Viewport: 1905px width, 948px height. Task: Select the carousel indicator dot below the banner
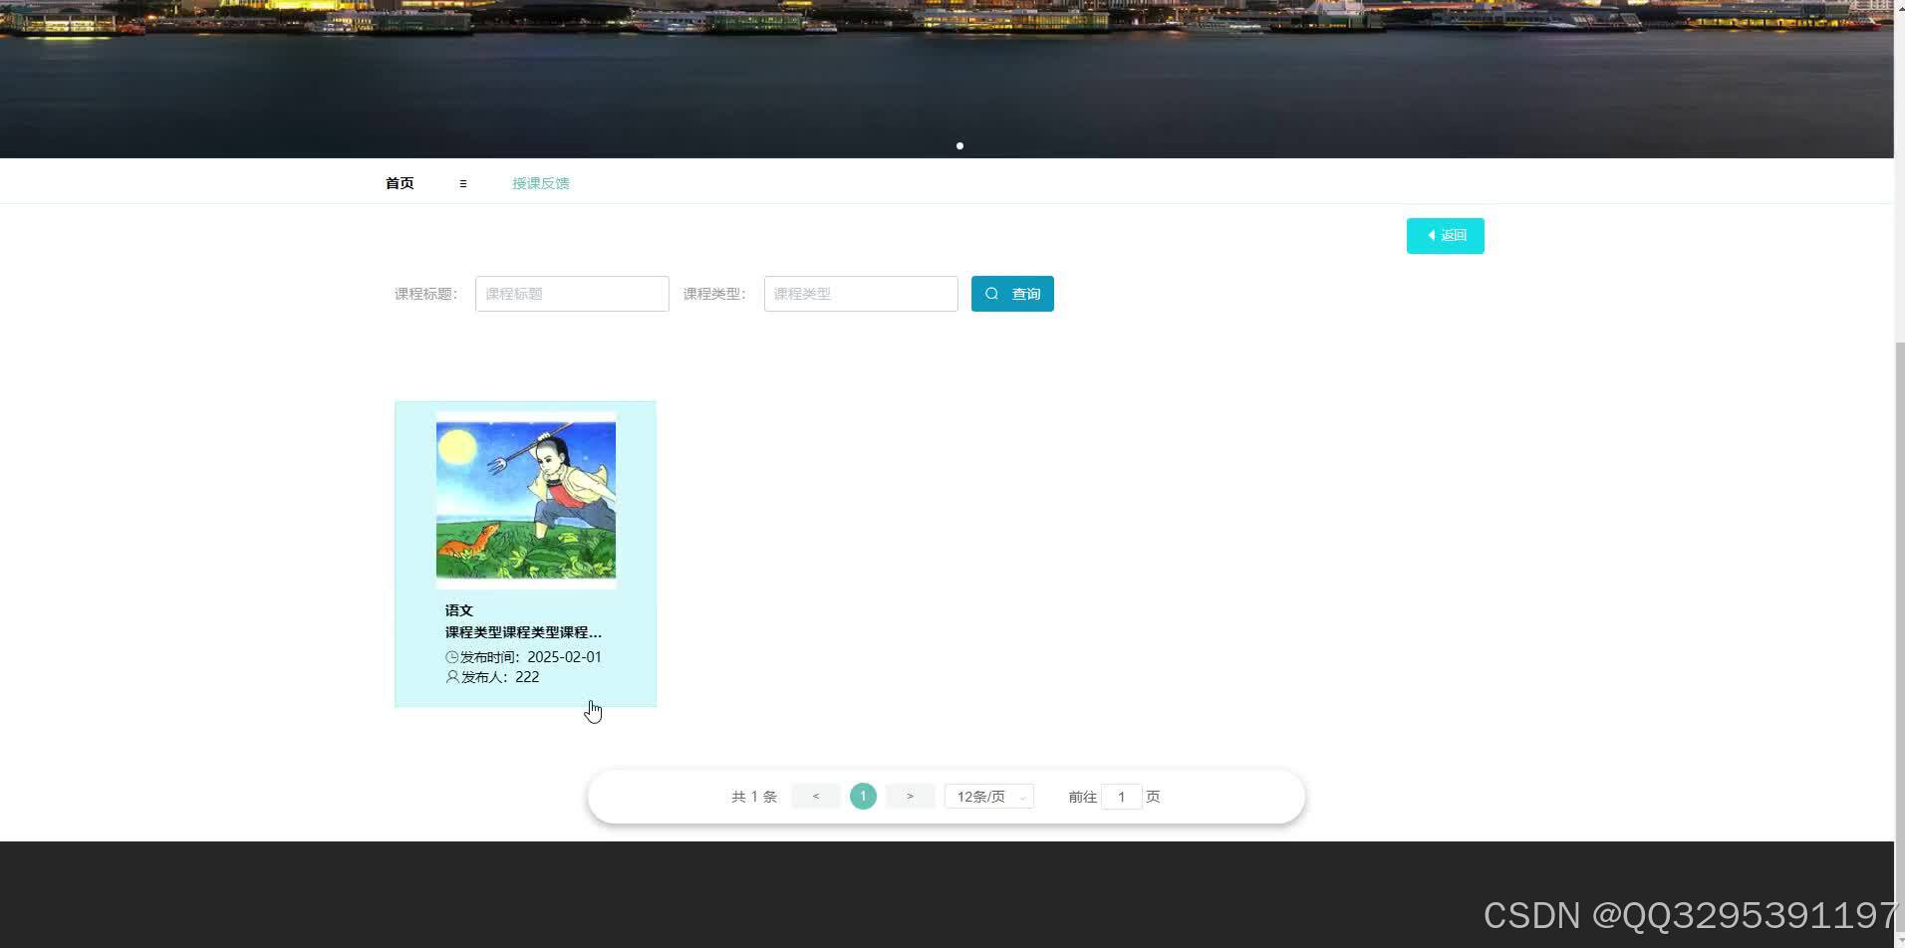(x=959, y=145)
